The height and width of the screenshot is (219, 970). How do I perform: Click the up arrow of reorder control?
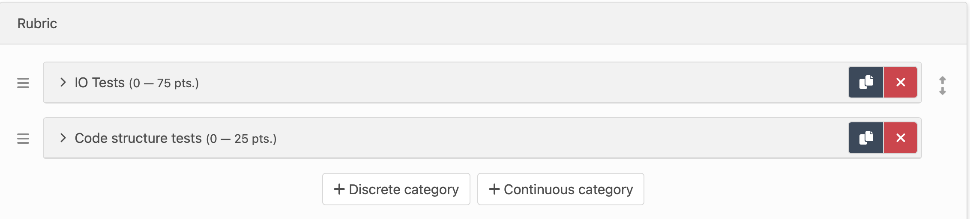943,80
